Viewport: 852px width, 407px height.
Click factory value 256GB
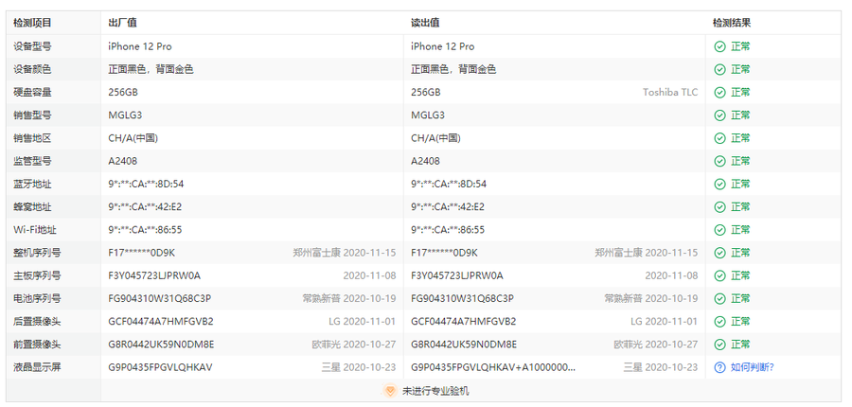click(123, 93)
